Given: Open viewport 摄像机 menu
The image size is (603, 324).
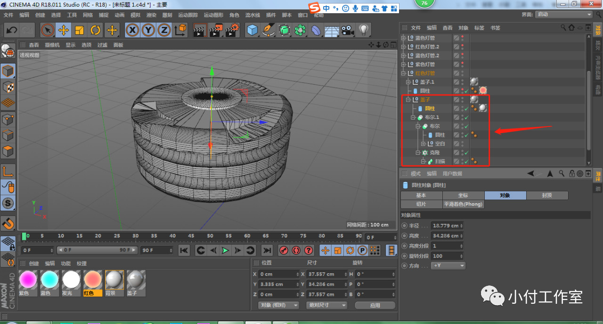Looking at the screenshot, I should pos(52,45).
